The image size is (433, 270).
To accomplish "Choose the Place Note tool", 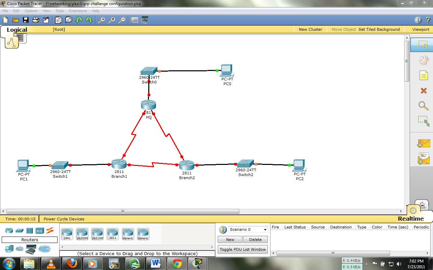I will pyautogui.click(x=424, y=75).
